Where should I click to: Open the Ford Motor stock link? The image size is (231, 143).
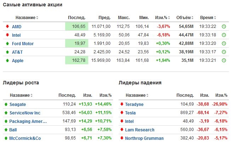point(23,43)
